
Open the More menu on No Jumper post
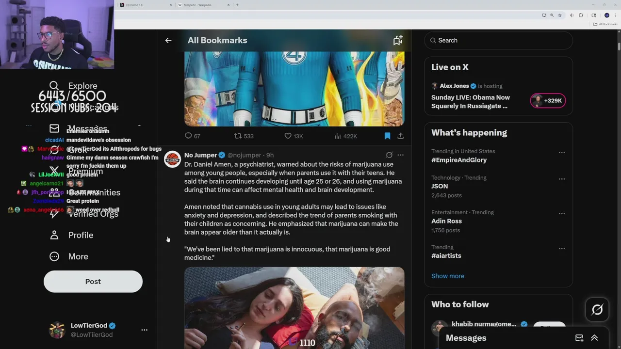(400, 155)
